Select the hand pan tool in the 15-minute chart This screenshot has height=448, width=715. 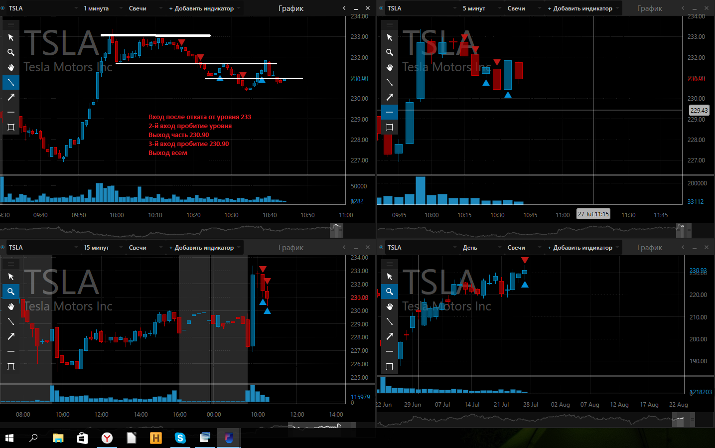11,306
